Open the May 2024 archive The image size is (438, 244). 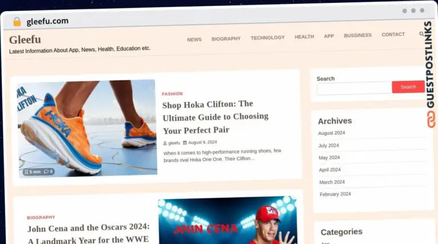(x=329, y=158)
